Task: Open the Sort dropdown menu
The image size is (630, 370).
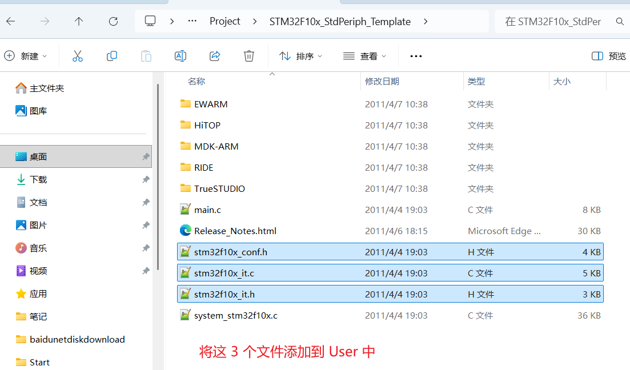Action: point(301,57)
